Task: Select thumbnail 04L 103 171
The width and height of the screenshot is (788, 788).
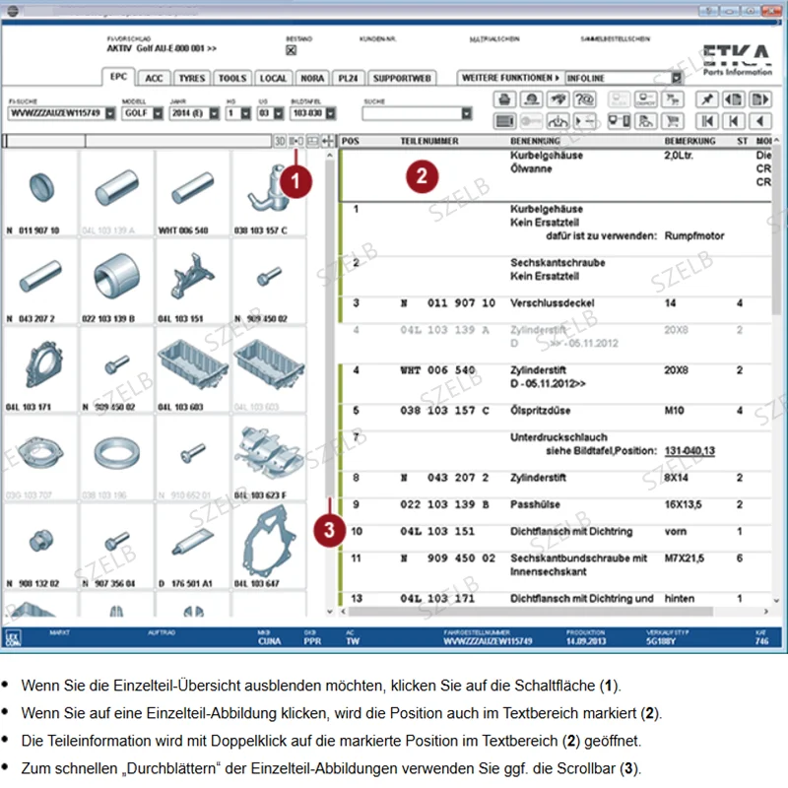Action: pos(40,370)
